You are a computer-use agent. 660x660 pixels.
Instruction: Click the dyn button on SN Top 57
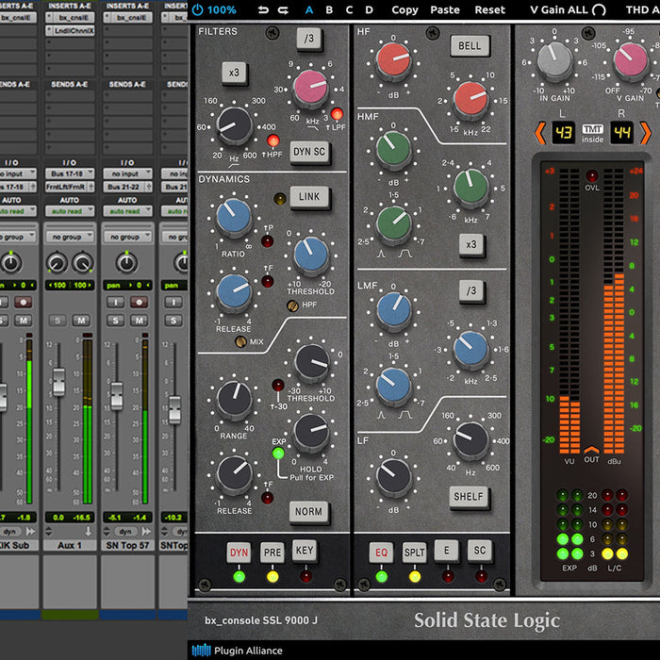pyautogui.click(x=125, y=531)
